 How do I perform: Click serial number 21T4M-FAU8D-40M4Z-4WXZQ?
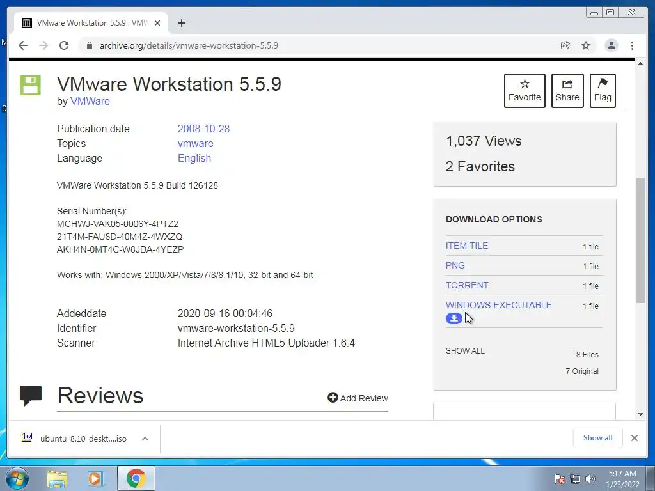tap(120, 237)
